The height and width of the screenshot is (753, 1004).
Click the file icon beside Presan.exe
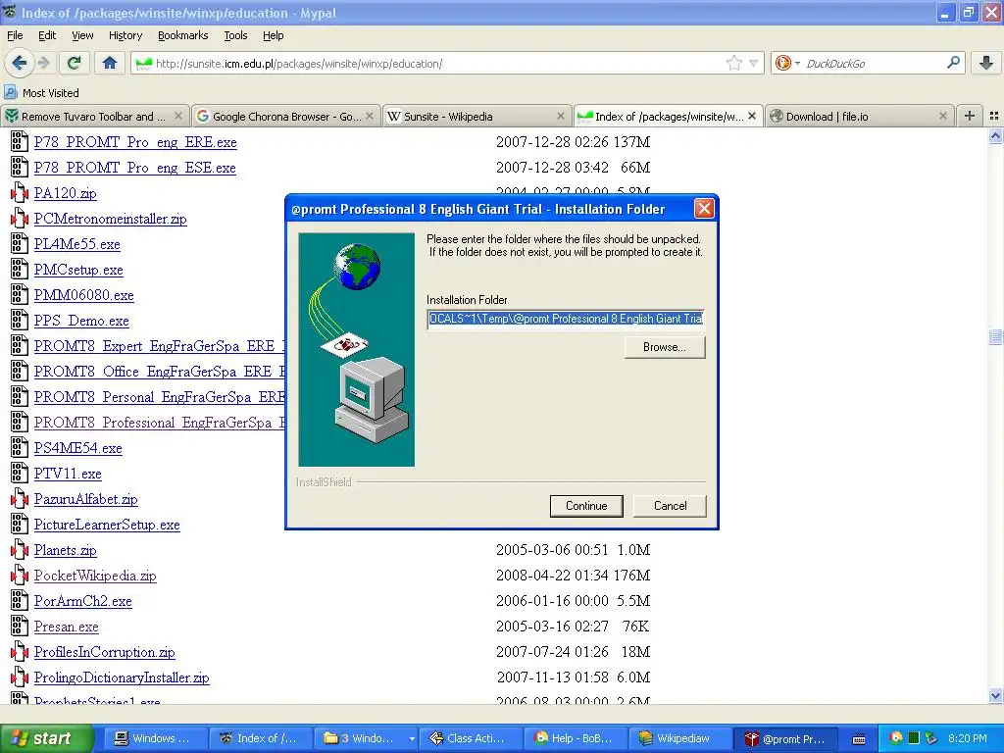pos(20,627)
